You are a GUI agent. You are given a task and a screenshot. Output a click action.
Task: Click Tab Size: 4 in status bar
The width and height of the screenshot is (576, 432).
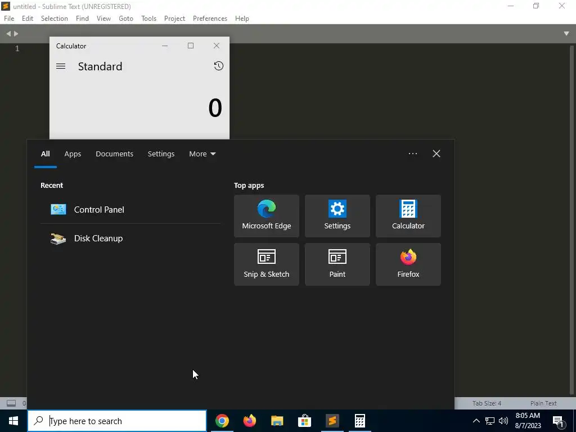click(487, 403)
